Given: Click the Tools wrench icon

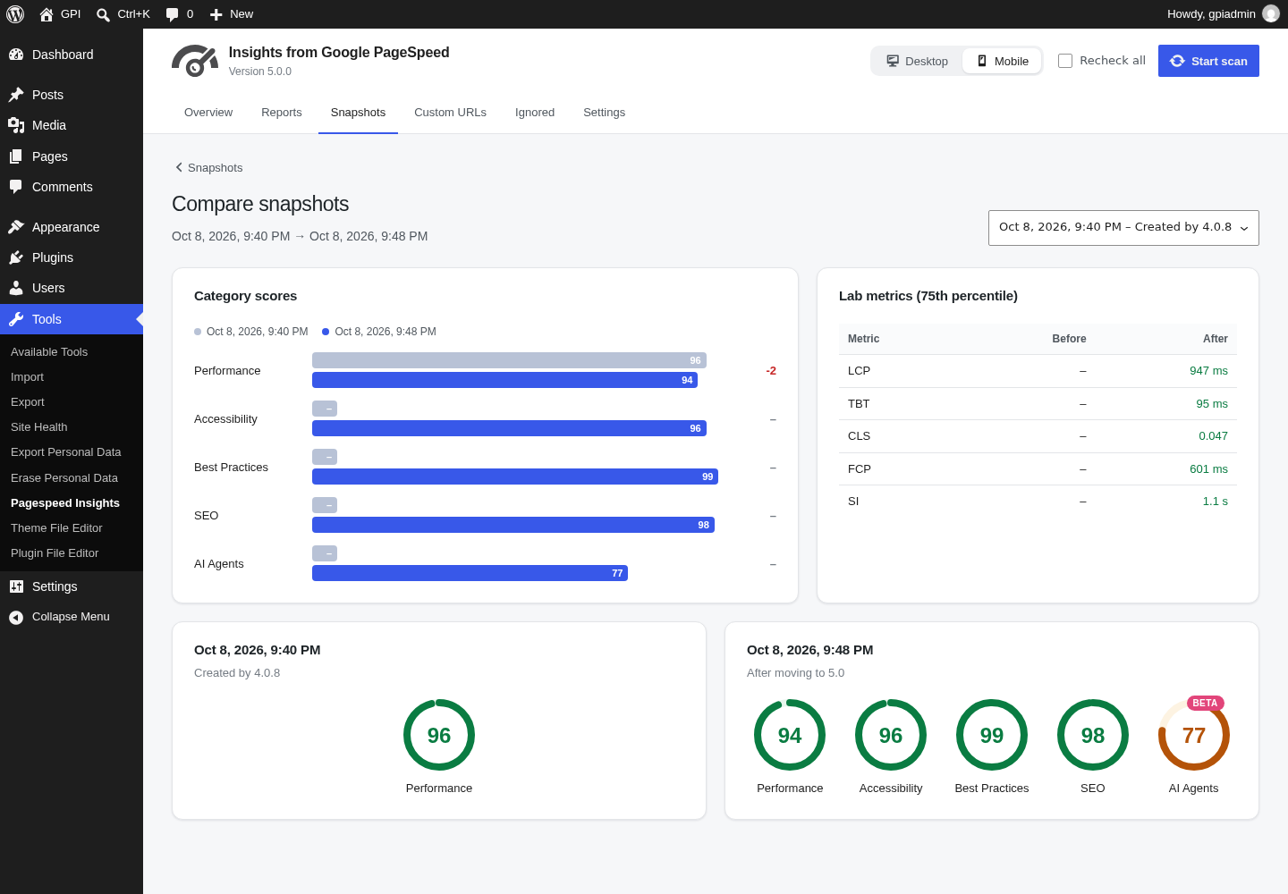Looking at the screenshot, I should [16, 319].
